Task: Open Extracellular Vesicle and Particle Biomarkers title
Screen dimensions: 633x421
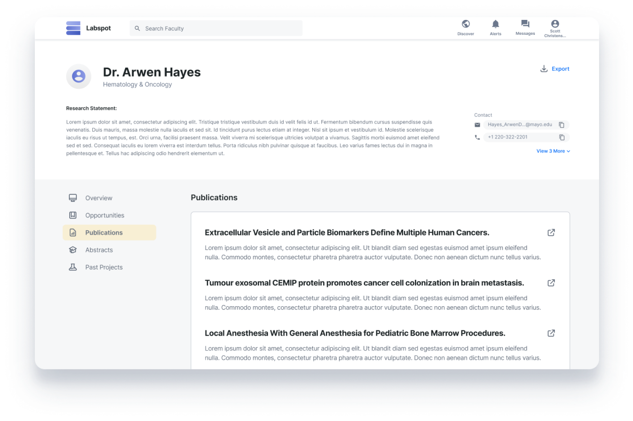Action: (347, 233)
